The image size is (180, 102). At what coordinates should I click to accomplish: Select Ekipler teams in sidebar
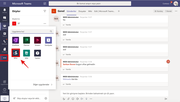(x=5, y=26)
